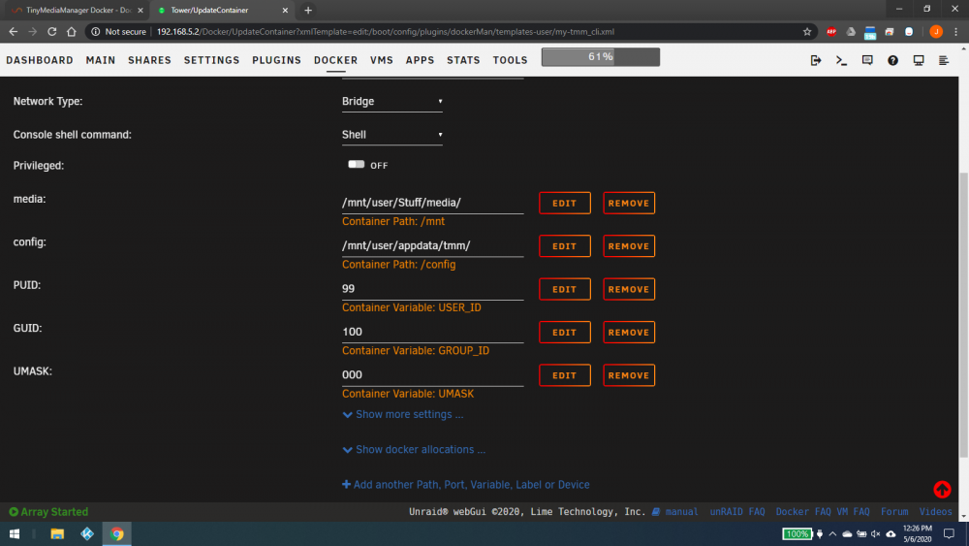This screenshot has height=546, width=969.
Task: Open the Network Type dropdown
Action: click(x=391, y=102)
